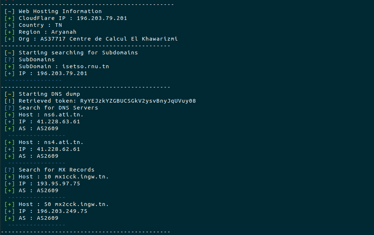Click the retrieved token string RyYEJzkYZGBUCSGkV2ysvBnyJqUVuy08
This screenshot has width=374, height=235.
pos(138,101)
